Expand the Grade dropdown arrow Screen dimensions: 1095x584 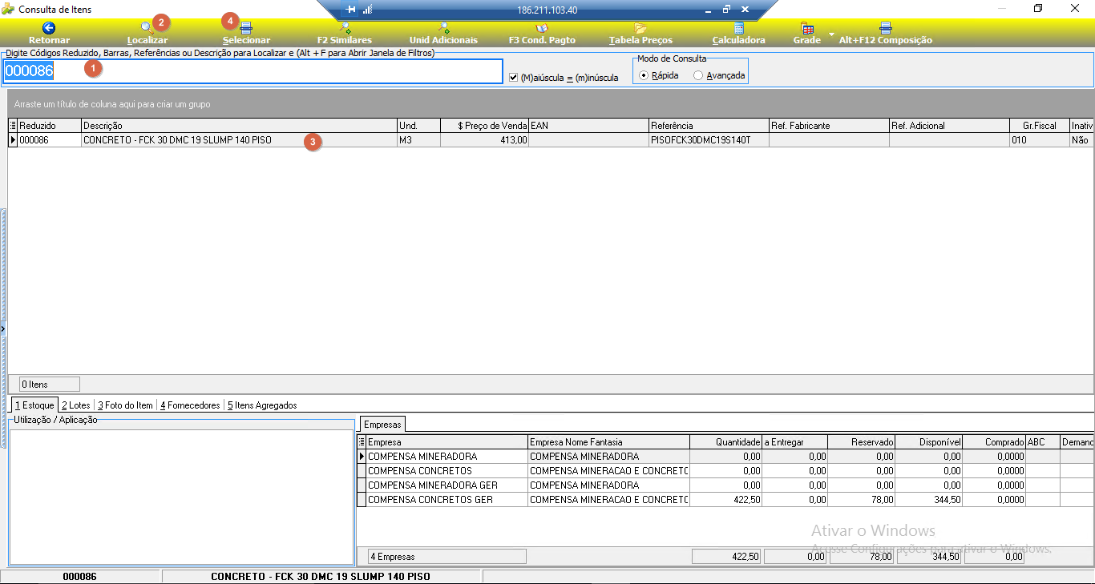[831, 35]
